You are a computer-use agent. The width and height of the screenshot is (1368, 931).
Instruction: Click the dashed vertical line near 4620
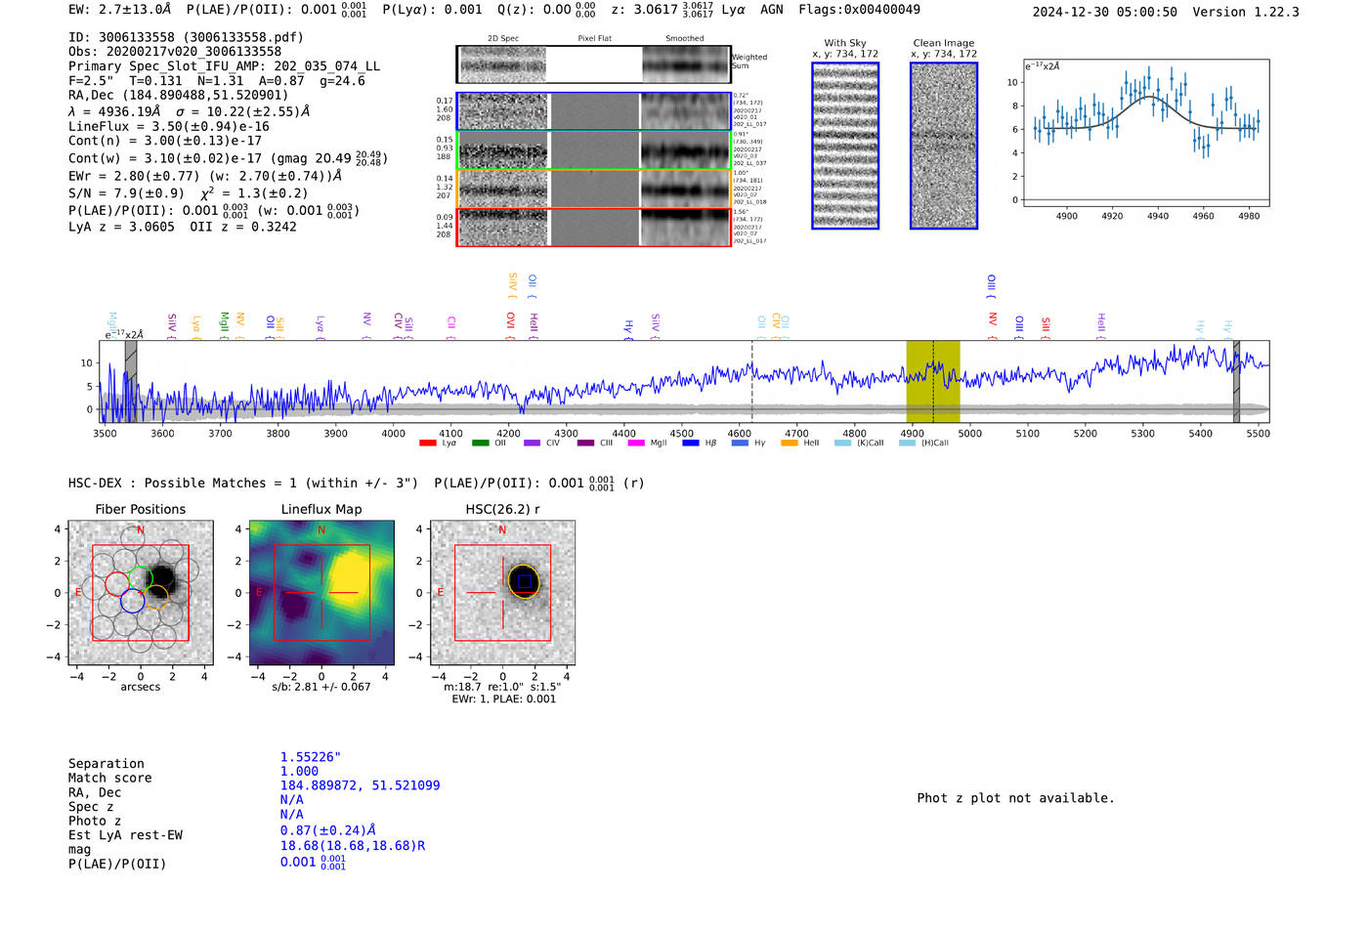tap(751, 381)
